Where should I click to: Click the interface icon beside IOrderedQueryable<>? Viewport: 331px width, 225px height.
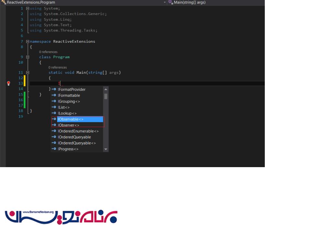[x=54, y=143]
